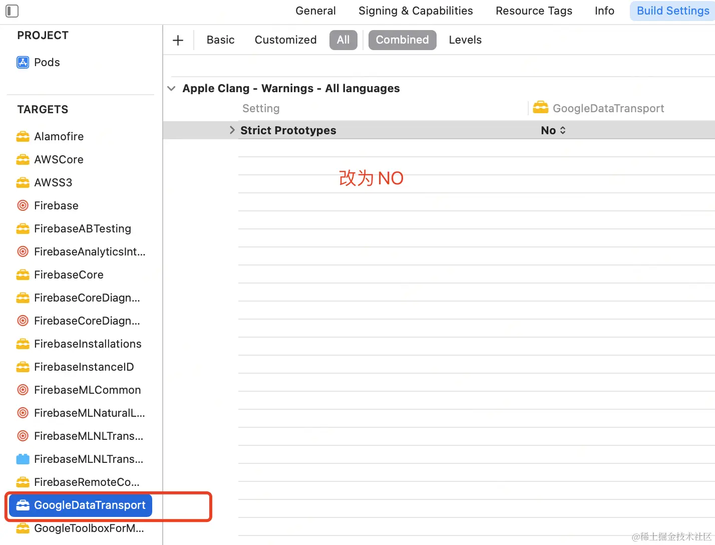Collapse Apple Clang Warnings section
715x545 pixels.
click(171, 89)
